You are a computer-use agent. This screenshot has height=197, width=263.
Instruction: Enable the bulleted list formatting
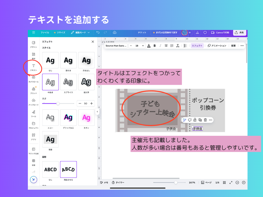coord(172,45)
